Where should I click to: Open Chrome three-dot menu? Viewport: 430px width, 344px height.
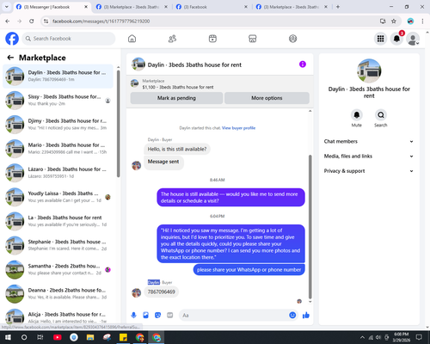pyautogui.click(x=422, y=21)
